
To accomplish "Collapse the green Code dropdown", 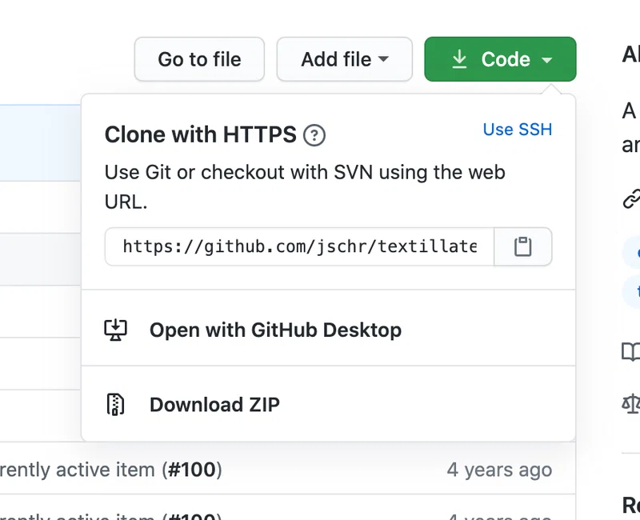I will [x=501, y=59].
